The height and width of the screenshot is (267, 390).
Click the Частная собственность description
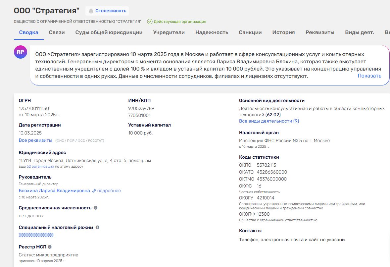pyautogui.click(x=259, y=192)
